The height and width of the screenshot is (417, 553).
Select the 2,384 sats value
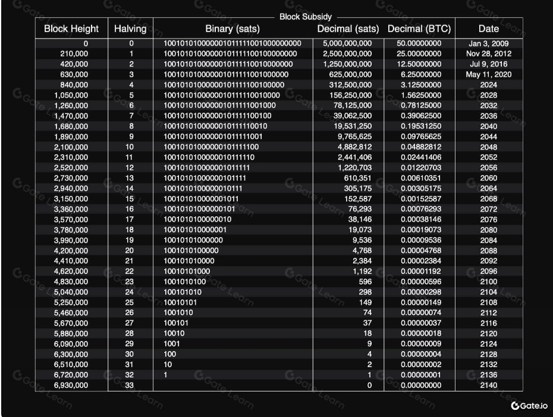(362, 261)
